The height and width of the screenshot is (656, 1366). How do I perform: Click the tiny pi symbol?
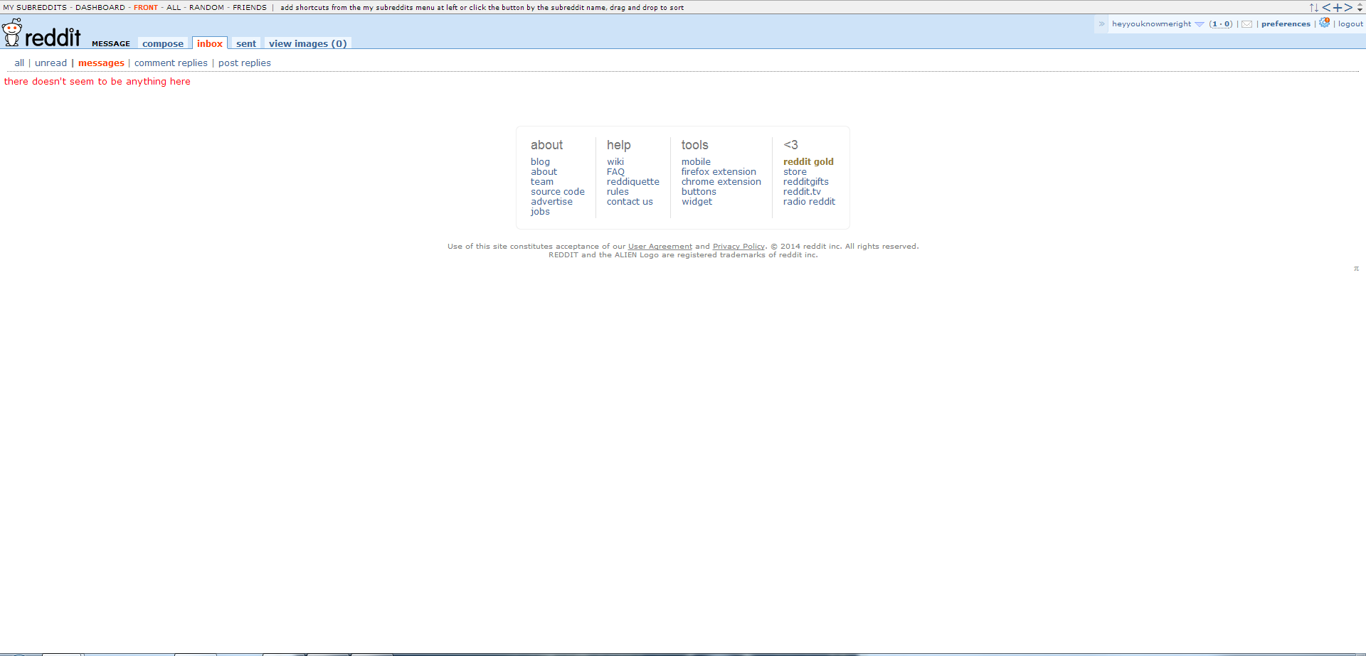[1356, 269]
